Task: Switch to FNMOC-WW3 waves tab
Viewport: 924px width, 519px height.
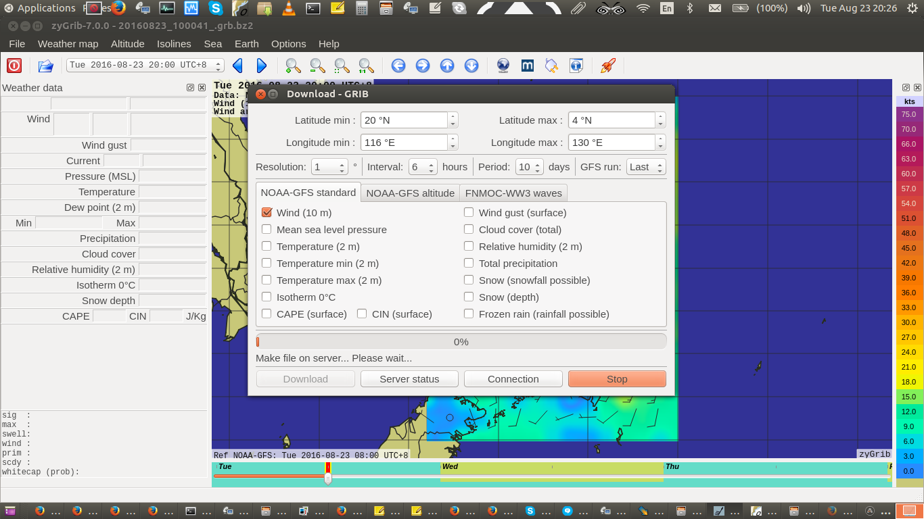Action: (x=513, y=193)
